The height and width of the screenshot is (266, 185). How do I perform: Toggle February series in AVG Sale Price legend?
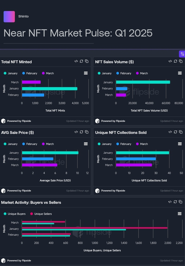[30, 144]
